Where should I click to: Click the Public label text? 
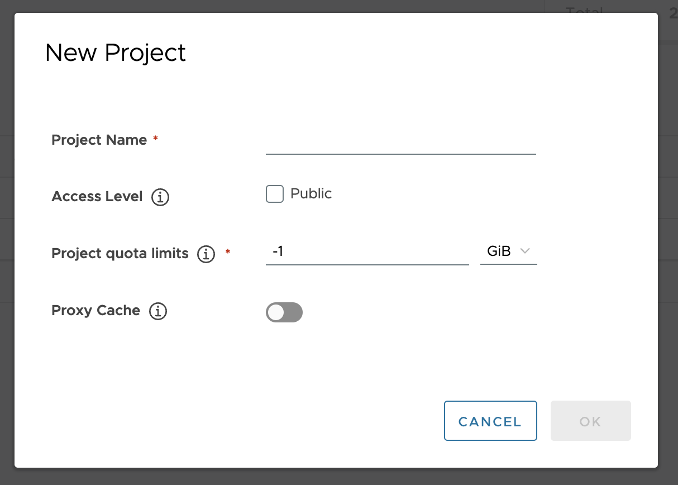pos(311,193)
